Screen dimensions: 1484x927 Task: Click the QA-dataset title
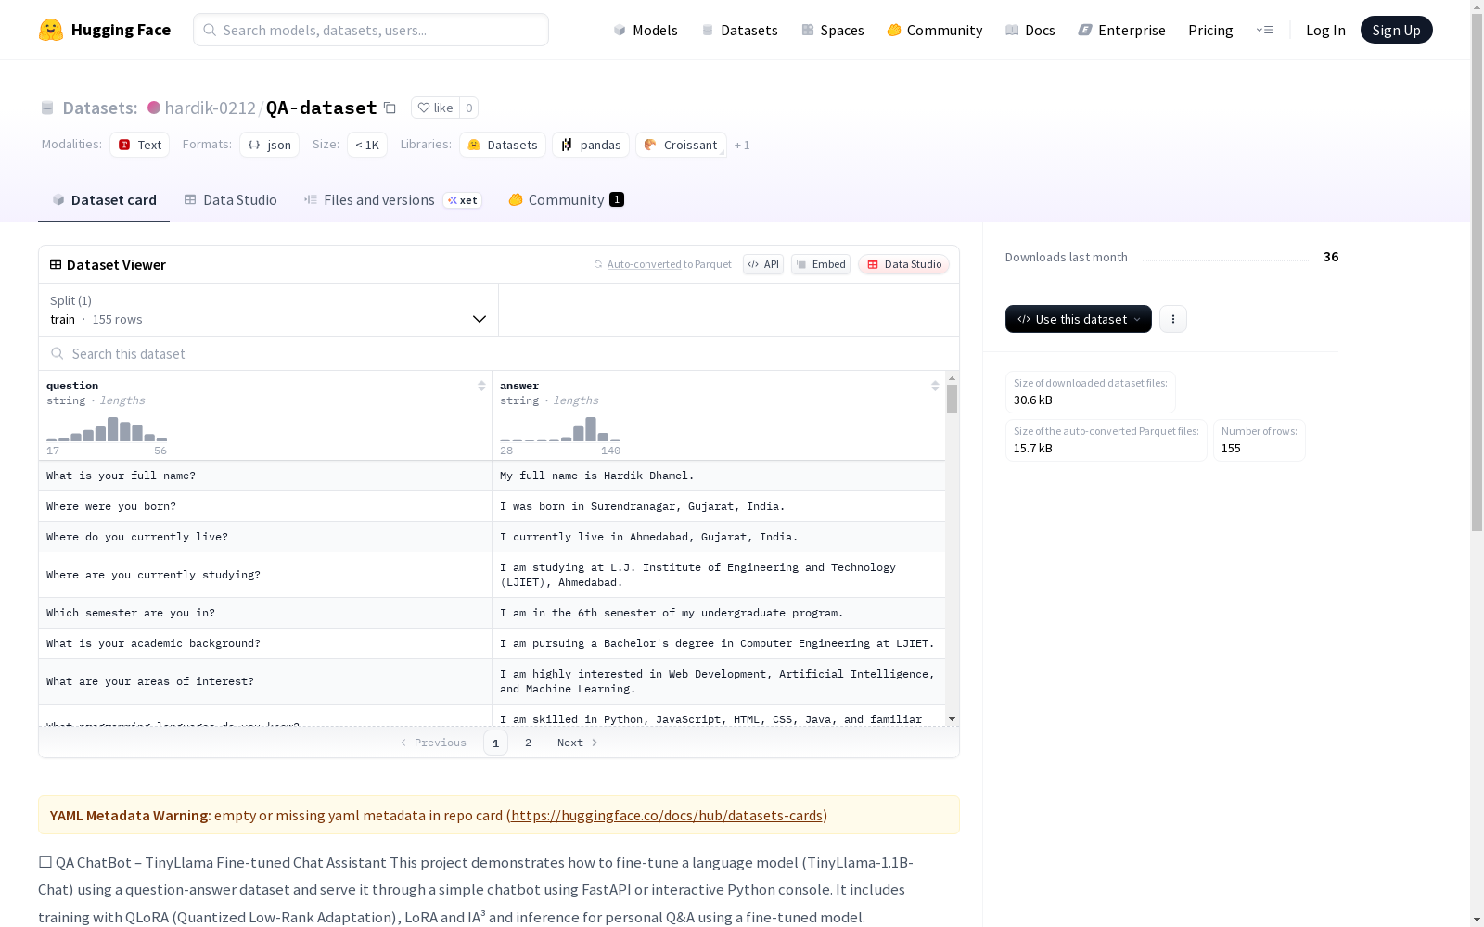322,108
